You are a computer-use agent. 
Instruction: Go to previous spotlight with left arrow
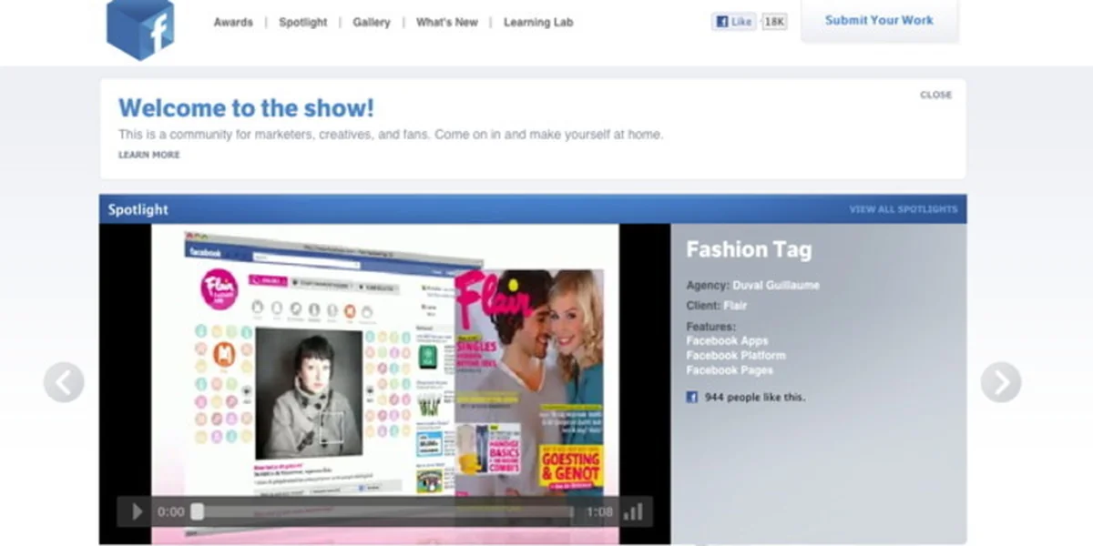point(64,382)
